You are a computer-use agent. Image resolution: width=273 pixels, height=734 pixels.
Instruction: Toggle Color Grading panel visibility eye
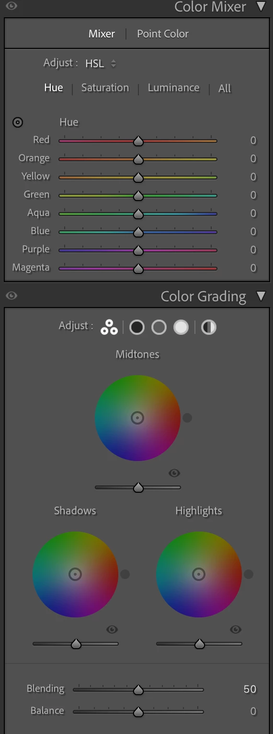[11, 296]
